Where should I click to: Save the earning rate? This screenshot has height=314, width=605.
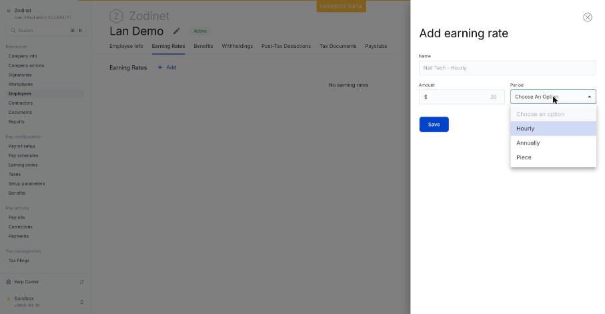click(434, 125)
